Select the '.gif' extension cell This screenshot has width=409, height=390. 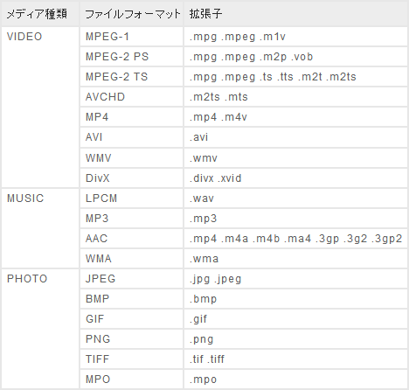[295, 319]
